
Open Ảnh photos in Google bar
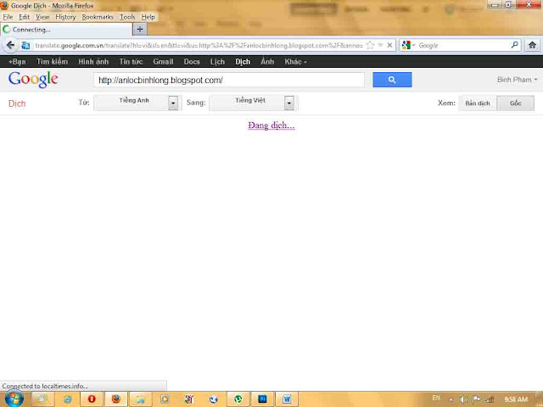pyautogui.click(x=267, y=62)
